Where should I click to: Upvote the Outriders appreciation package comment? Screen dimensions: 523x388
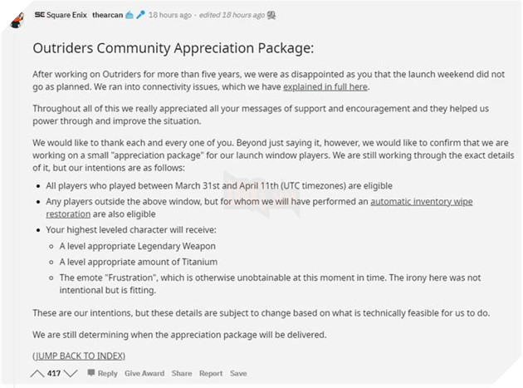click(x=37, y=374)
